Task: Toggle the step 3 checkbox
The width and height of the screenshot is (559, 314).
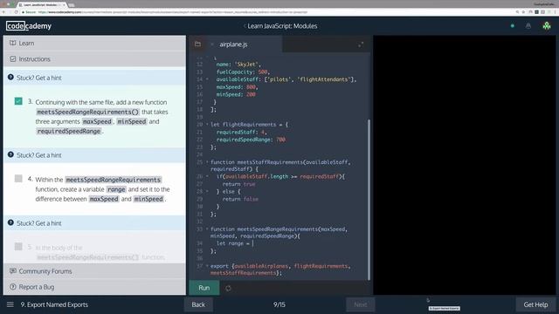Action: (x=18, y=101)
